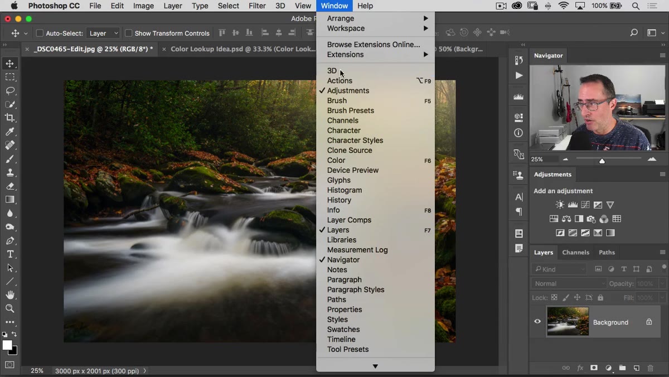Toggle Lock position icon
The height and width of the screenshot is (377, 669).
(577, 298)
